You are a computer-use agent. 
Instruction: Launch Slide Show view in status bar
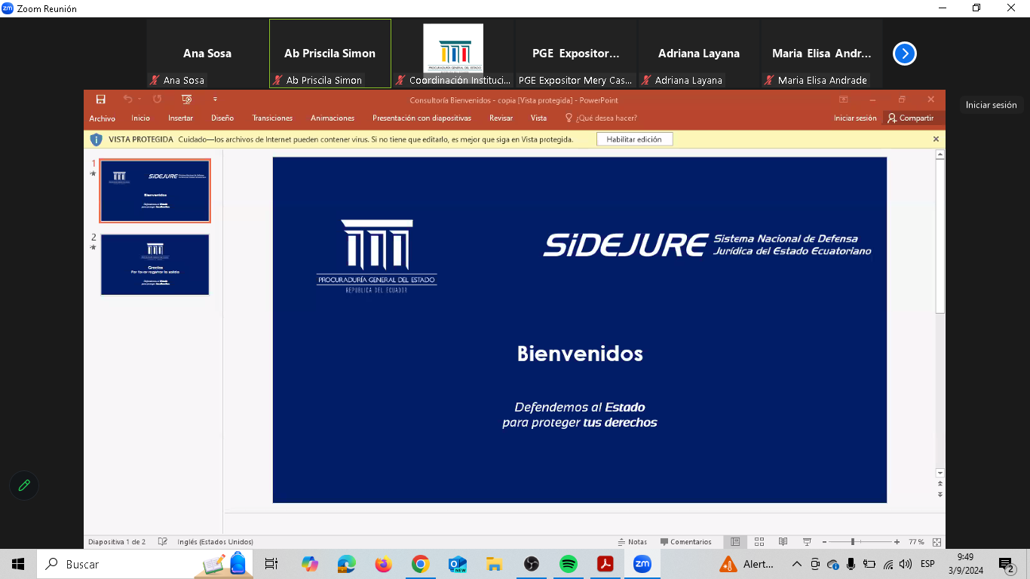click(x=807, y=542)
